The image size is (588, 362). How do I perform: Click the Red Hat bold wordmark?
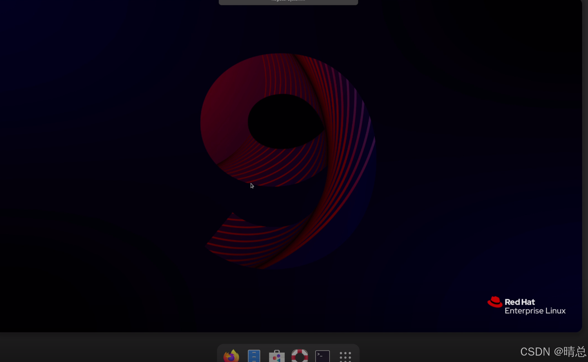520,302
